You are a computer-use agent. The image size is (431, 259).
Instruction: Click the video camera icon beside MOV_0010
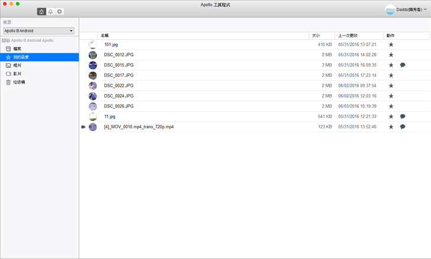(x=83, y=127)
